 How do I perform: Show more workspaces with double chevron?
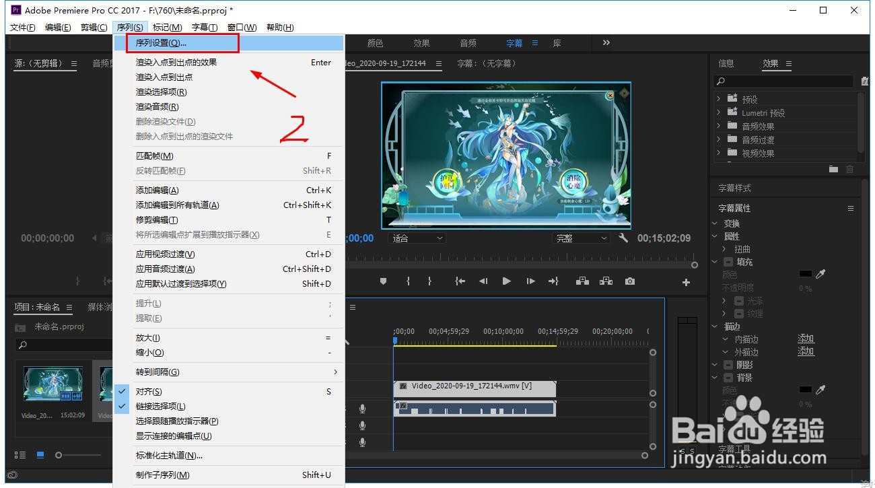[606, 42]
